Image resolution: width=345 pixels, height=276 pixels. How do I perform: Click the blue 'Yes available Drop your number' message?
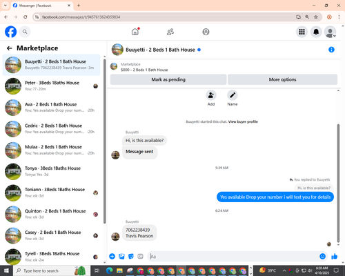coord(275,197)
